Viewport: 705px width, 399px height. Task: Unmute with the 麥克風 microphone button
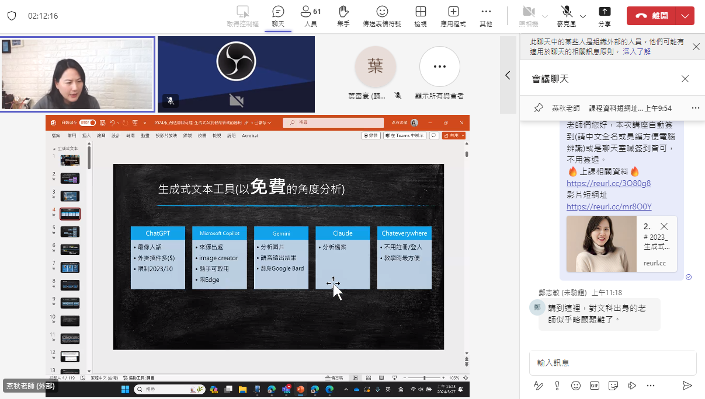566,16
